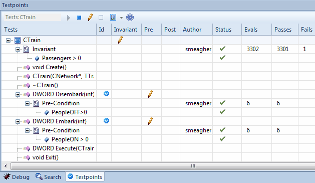The height and width of the screenshot is (183, 315).
Task: Click the PeopleON > 0 diamond icon
Action: (47, 139)
